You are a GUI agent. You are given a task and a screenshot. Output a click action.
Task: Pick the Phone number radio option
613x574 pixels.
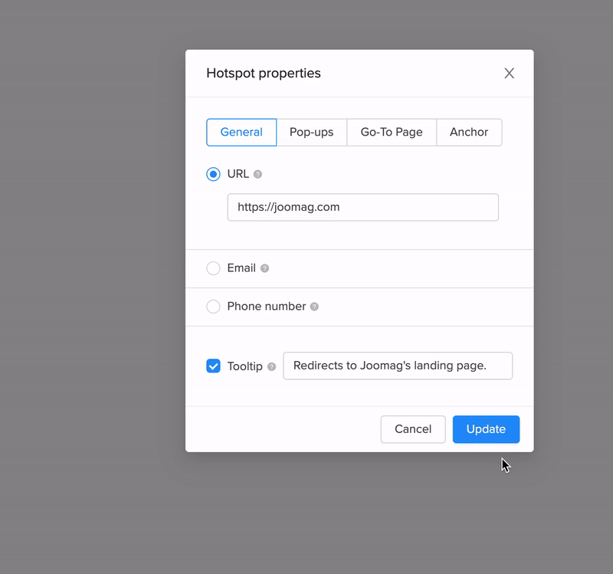coord(213,307)
